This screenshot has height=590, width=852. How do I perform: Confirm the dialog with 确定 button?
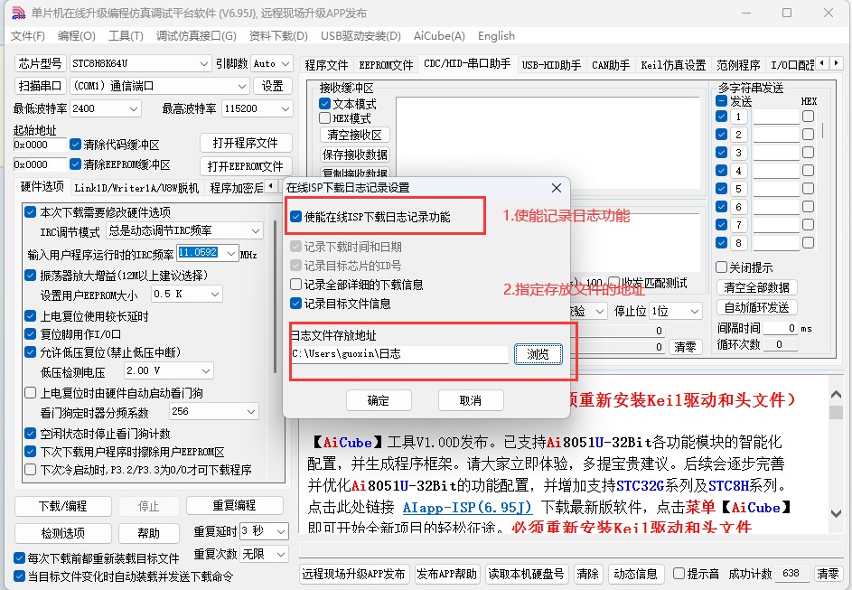pos(379,401)
